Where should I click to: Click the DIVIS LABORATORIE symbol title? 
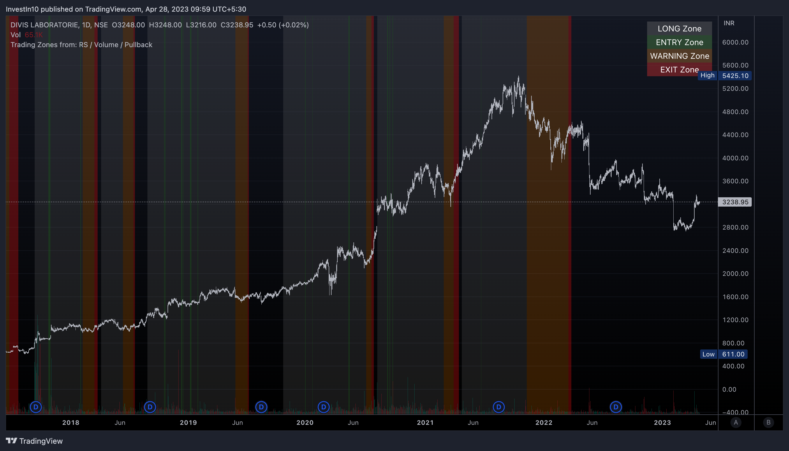(45, 25)
